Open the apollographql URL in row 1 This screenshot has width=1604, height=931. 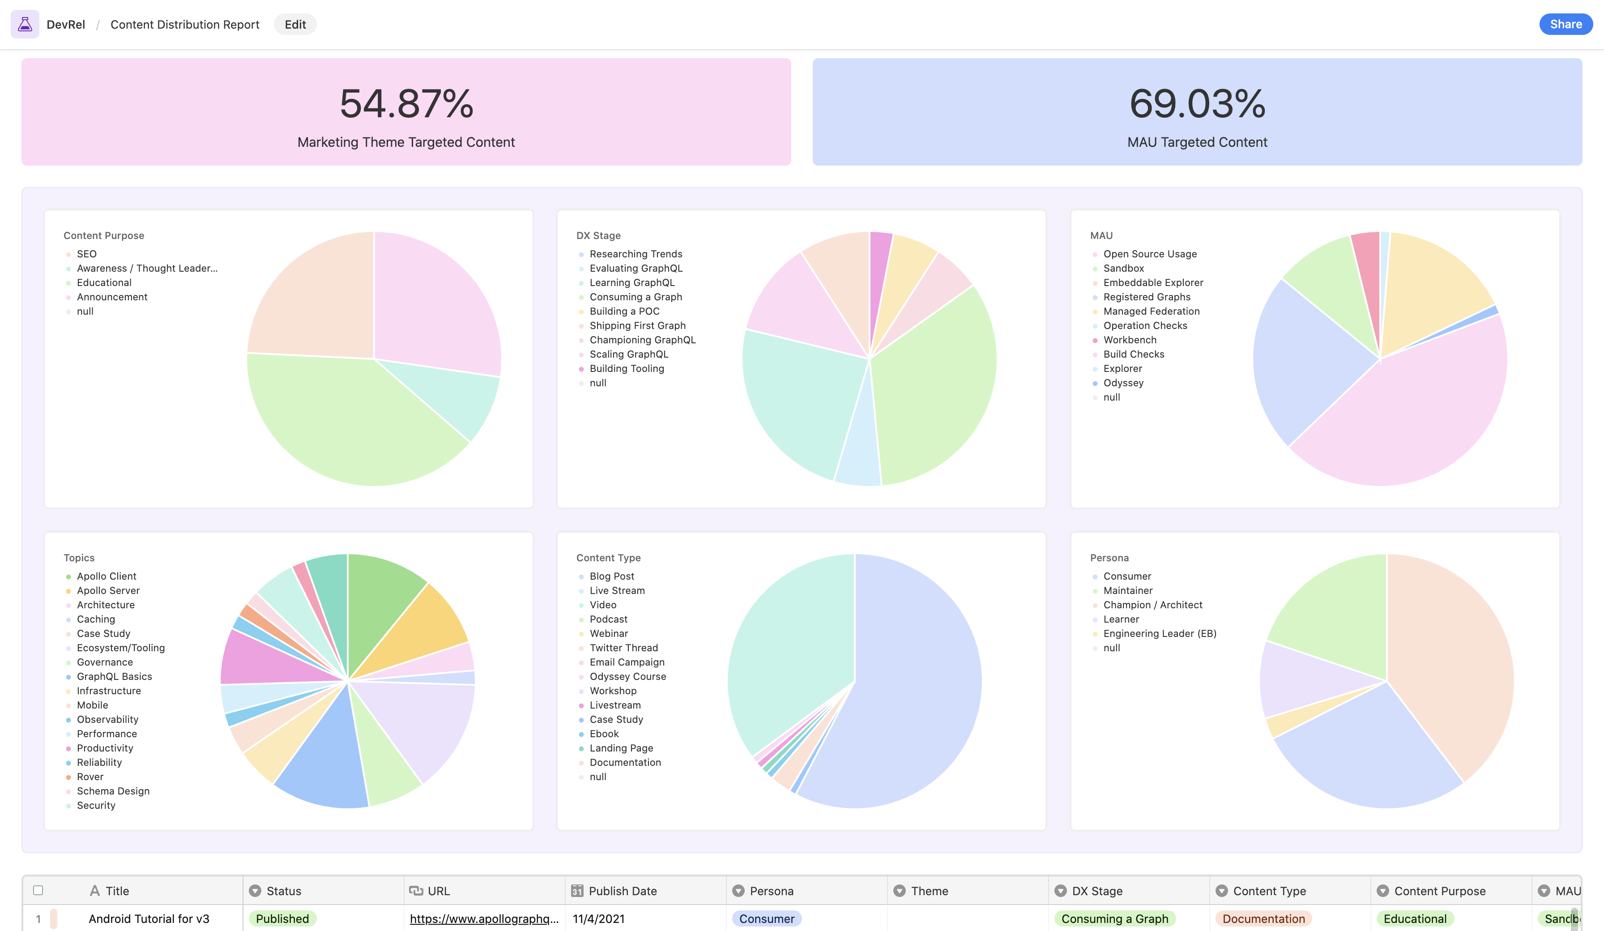tap(484, 918)
